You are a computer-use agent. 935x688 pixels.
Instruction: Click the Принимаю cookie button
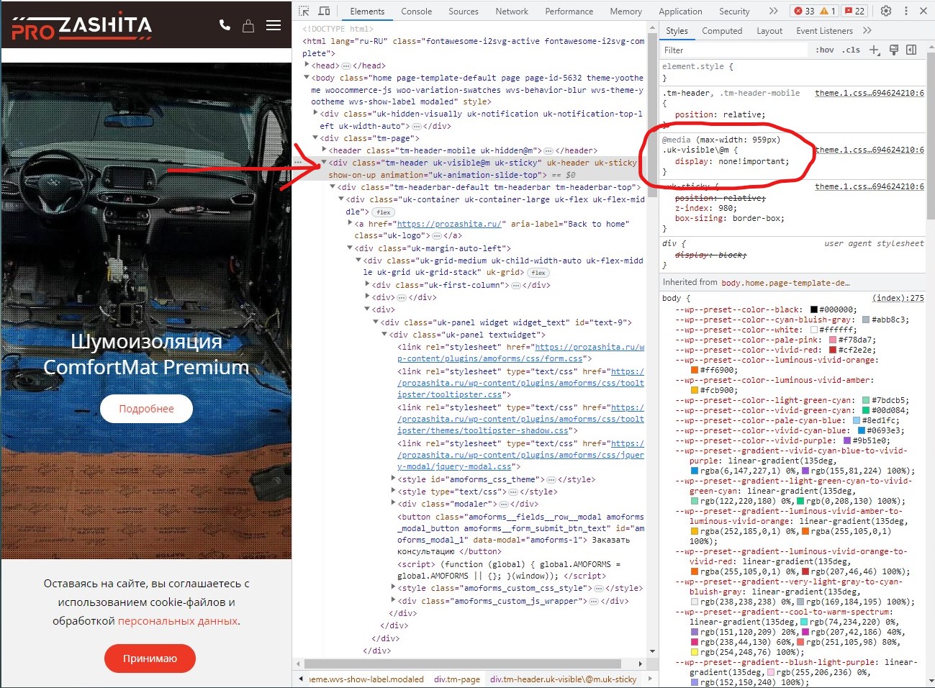150,658
